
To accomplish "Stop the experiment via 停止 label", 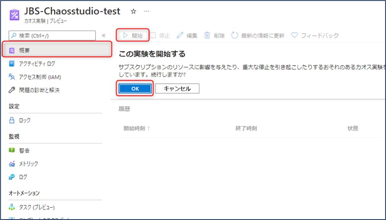I will [x=164, y=36].
